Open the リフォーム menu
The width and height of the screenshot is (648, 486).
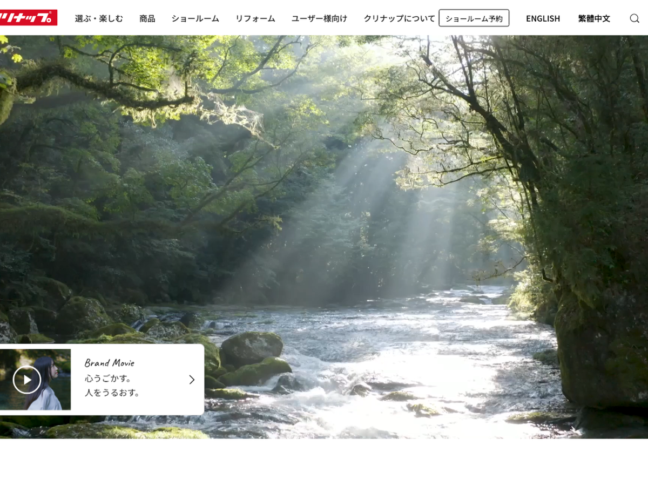pyautogui.click(x=255, y=18)
